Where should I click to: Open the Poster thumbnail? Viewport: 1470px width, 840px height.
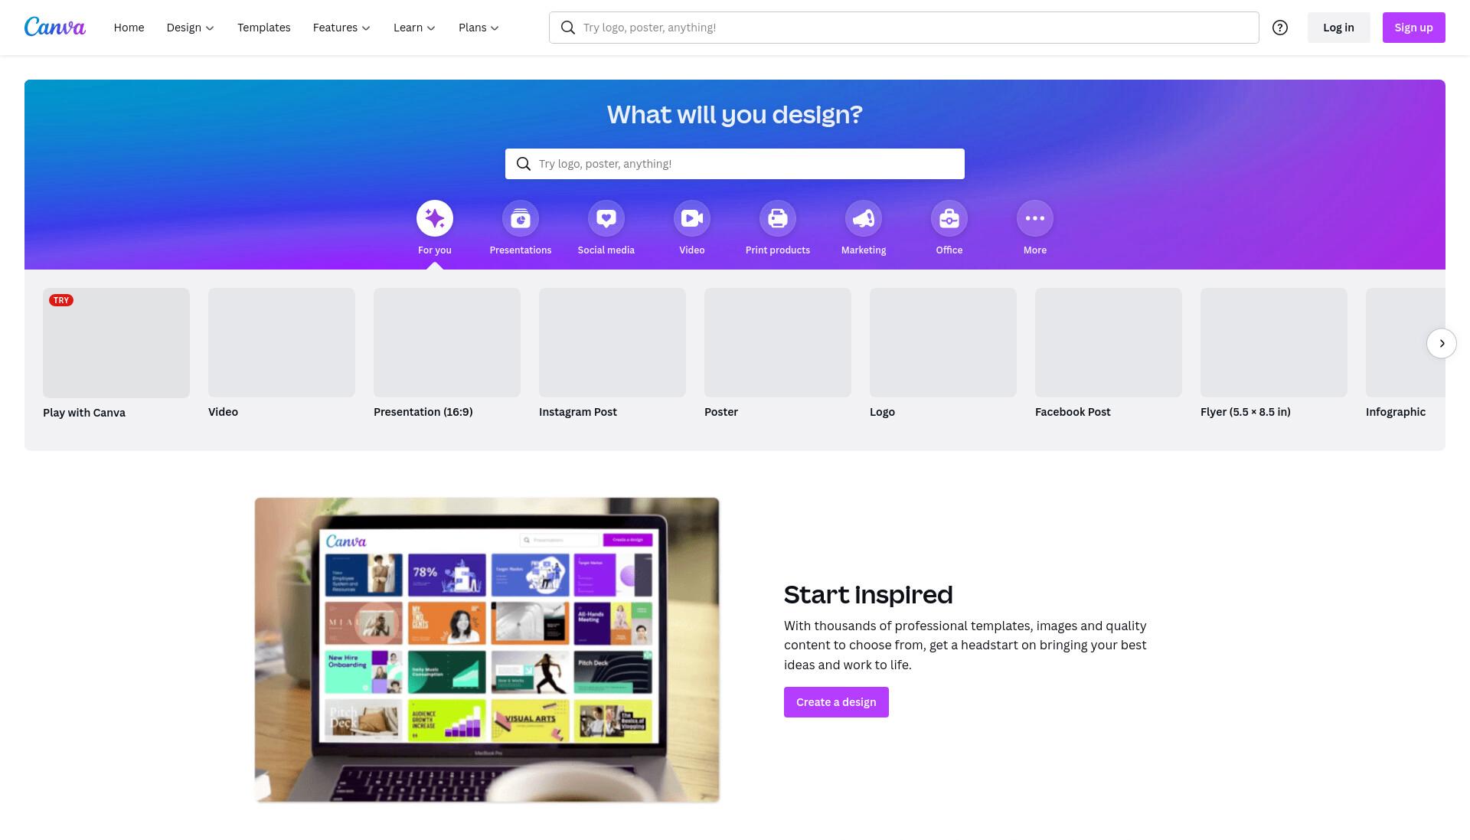778,342
